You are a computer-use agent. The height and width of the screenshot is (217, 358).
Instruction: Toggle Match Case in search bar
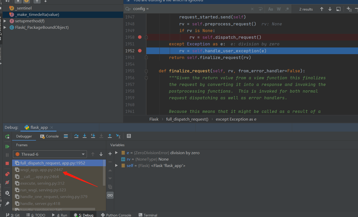270,9
